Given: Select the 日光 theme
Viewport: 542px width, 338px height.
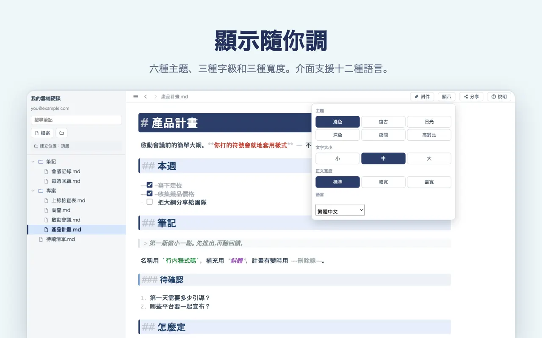Looking at the screenshot, I should 429,122.
